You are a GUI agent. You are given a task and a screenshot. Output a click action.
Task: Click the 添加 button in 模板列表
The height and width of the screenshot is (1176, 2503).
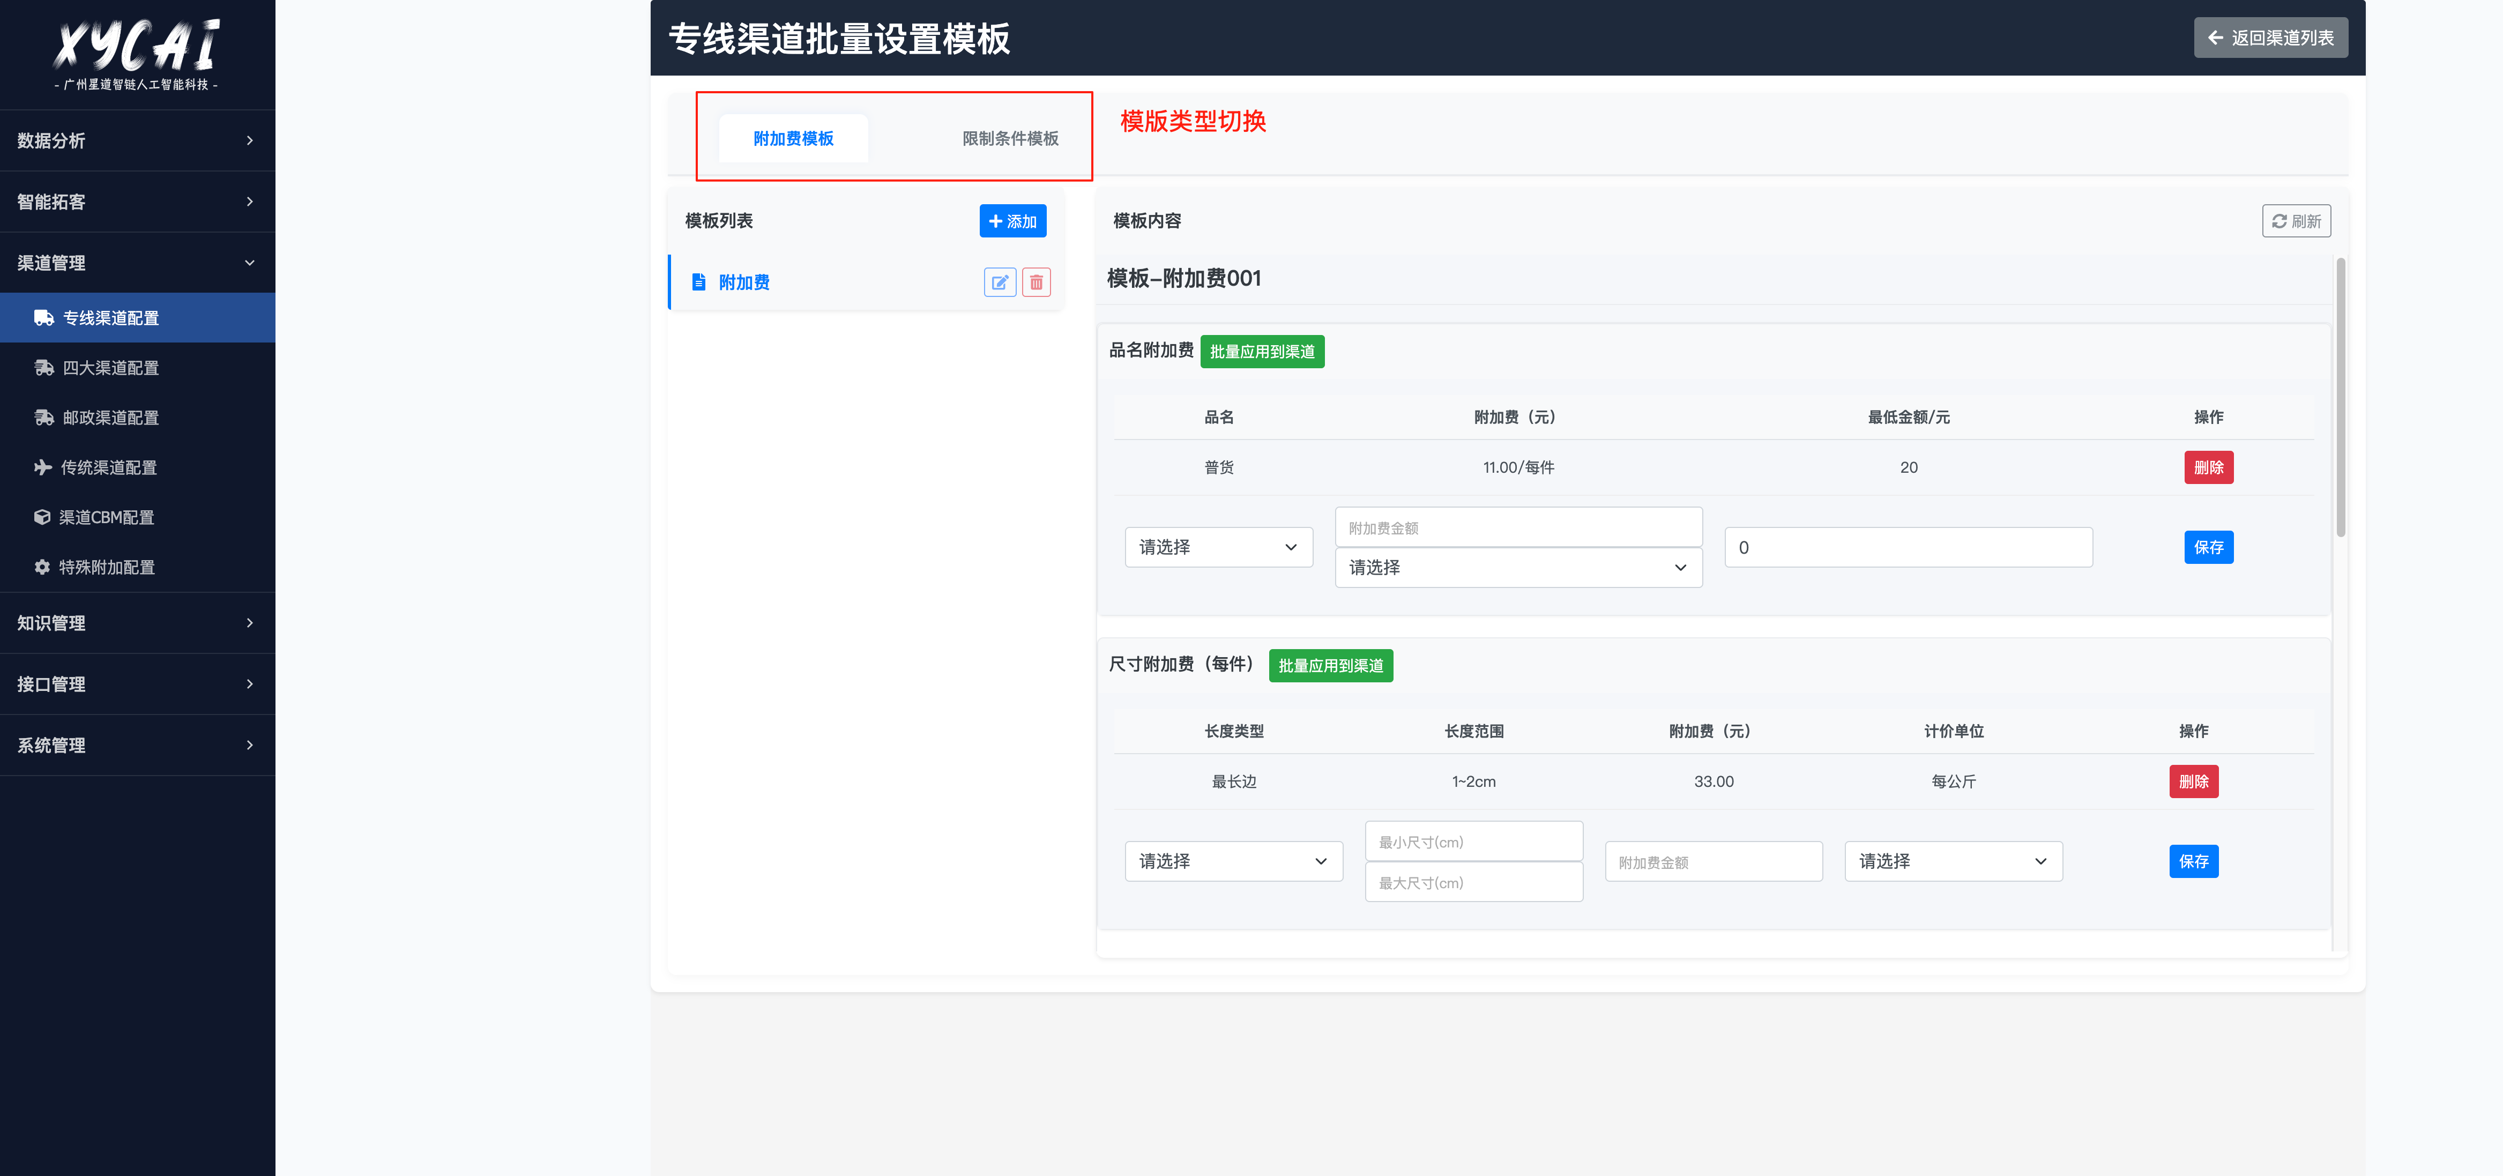1012,221
